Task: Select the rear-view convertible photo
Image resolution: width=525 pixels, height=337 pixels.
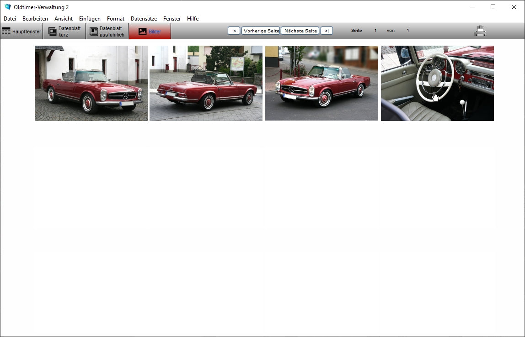Action: [x=206, y=84]
